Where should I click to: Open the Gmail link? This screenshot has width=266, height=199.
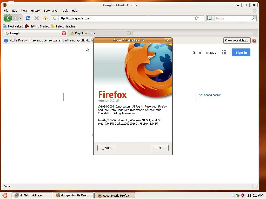point(197,52)
